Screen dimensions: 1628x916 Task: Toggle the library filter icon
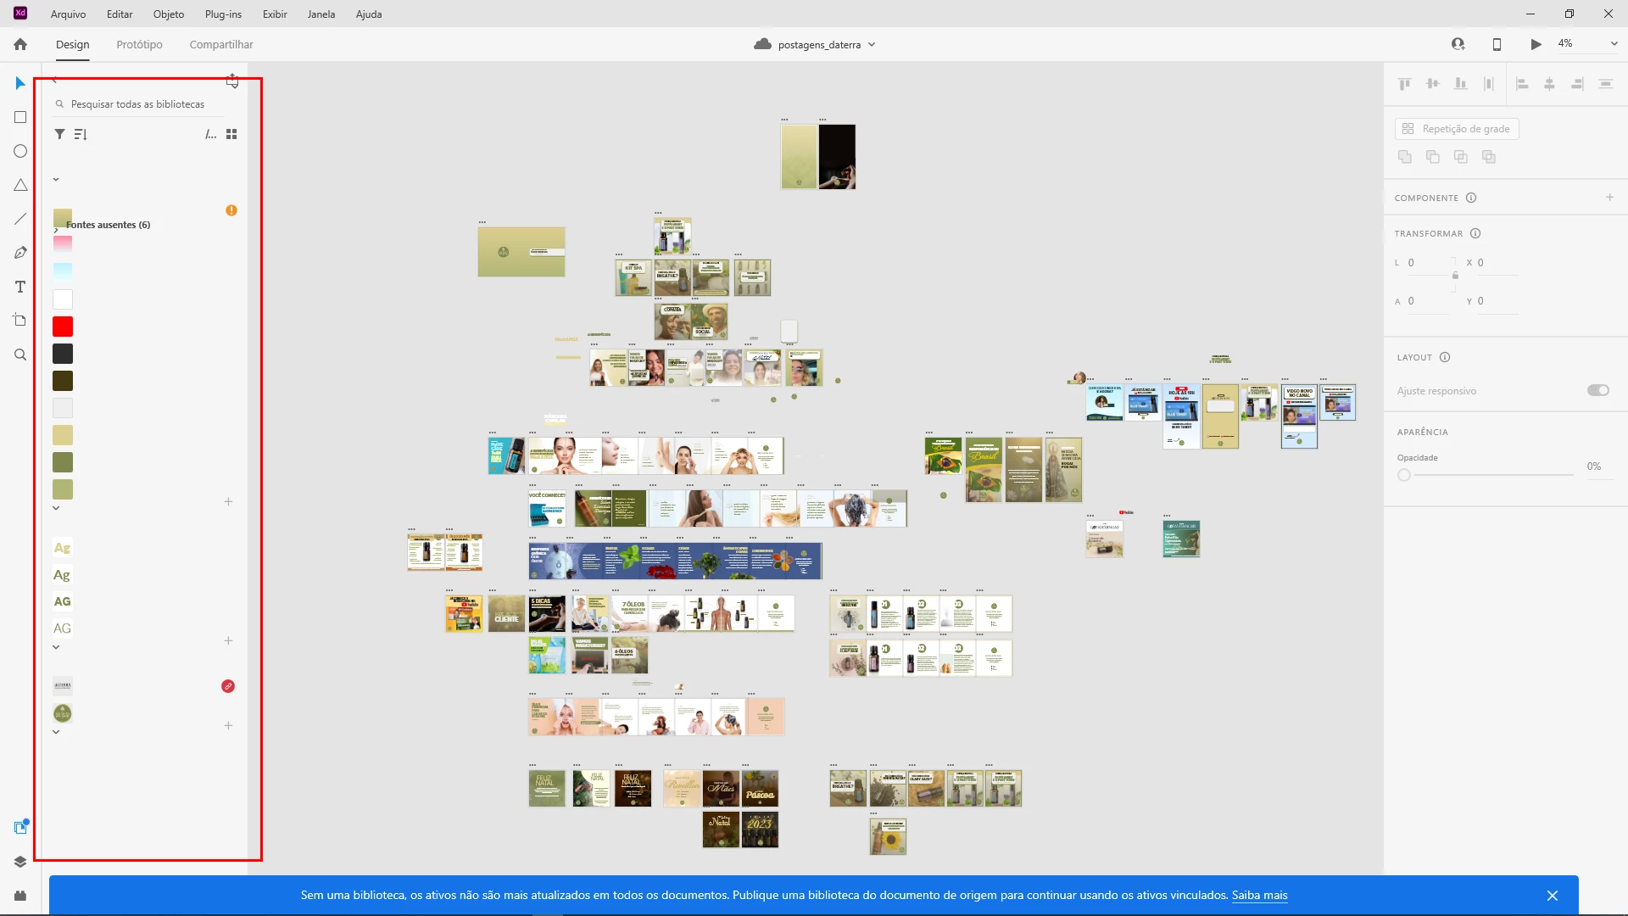tap(59, 134)
